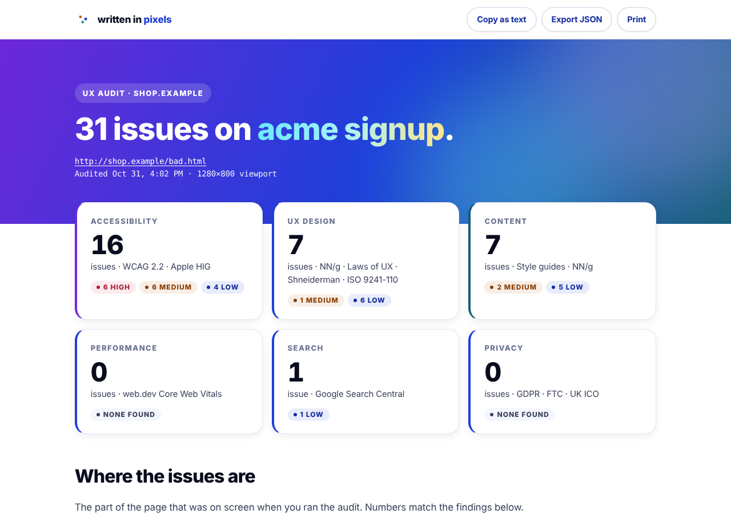Print the audit report
731x514 pixels.
(x=636, y=19)
